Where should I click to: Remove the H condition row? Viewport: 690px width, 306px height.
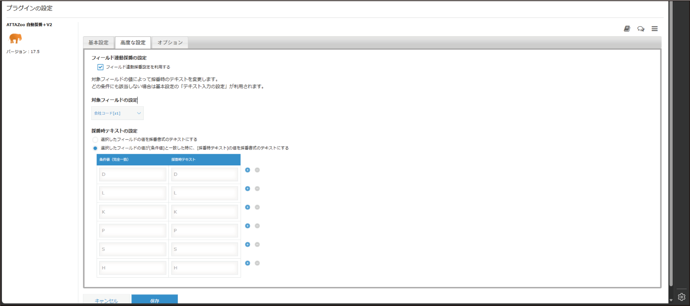257,263
